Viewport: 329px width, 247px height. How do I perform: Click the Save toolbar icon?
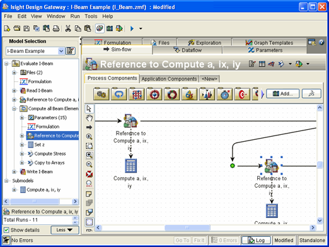[26, 28]
